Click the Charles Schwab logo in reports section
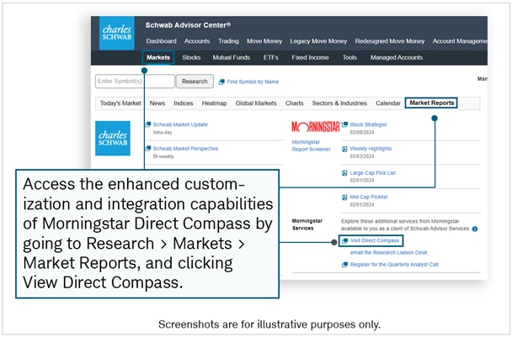 113,138
